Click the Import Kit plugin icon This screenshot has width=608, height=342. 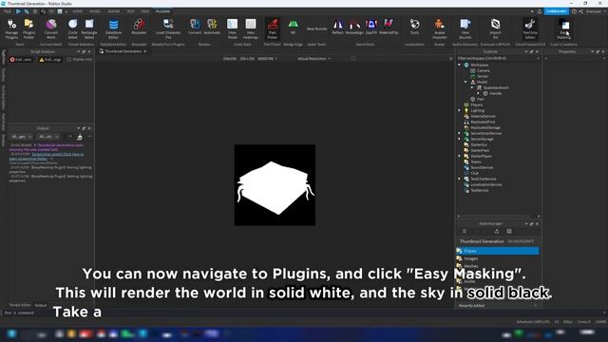pyautogui.click(x=495, y=28)
